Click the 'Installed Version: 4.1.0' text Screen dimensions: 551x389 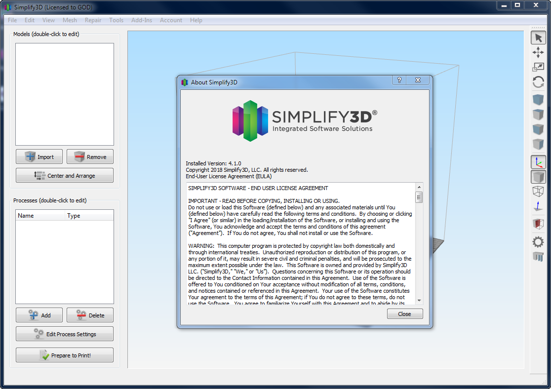coord(213,163)
